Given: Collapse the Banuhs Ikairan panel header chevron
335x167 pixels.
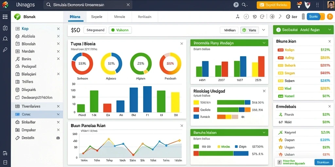Looking at the screenshot, I should pyautogui.click(x=264, y=132).
